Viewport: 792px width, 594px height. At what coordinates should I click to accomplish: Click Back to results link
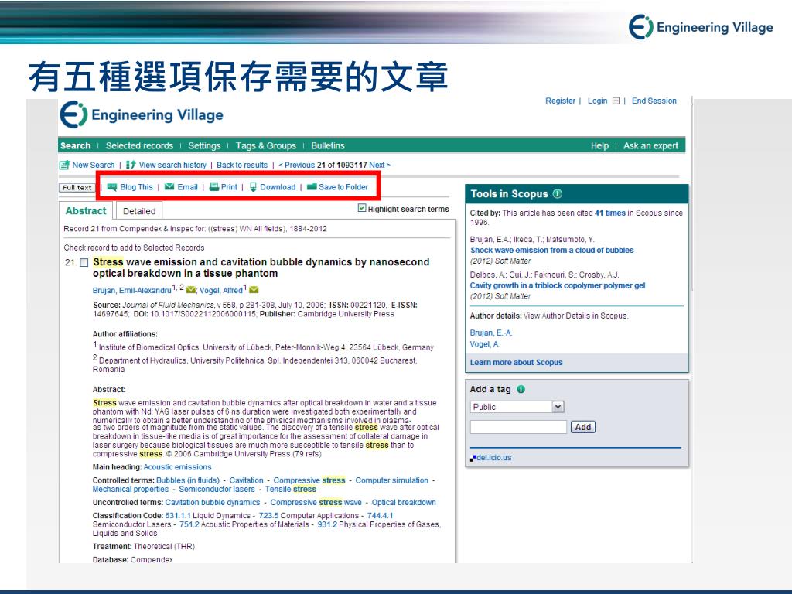(x=242, y=166)
